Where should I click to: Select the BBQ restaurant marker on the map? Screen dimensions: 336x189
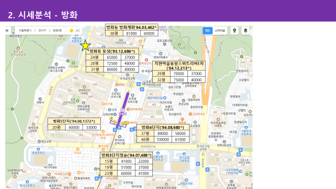117,85
